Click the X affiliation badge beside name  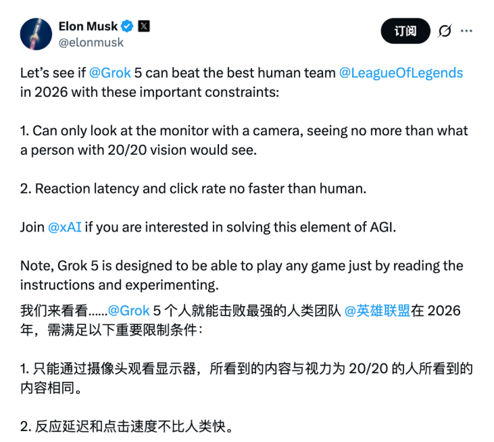[144, 26]
